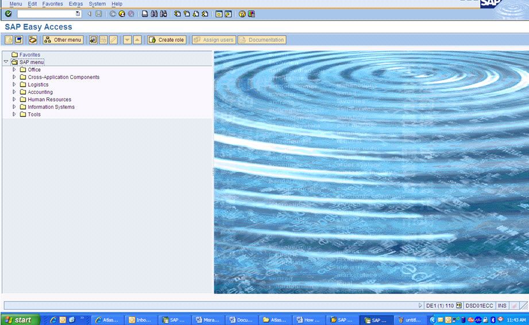Screen dimensions: 529x325
Task: Expand the Accounting folder node
Action: (14, 92)
